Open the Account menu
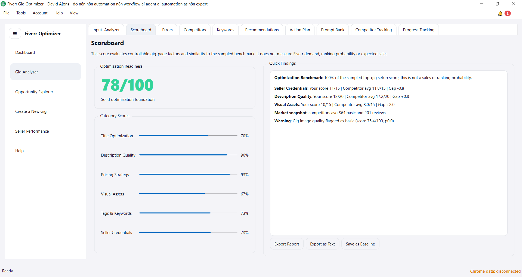 pyautogui.click(x=40, y=13)
